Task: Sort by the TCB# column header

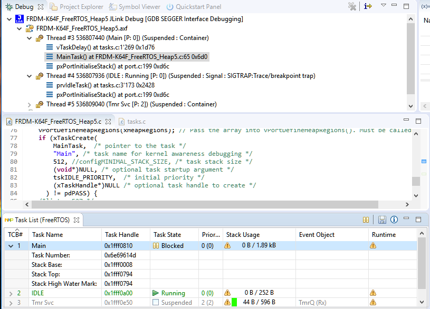Action: click(17, 235)
